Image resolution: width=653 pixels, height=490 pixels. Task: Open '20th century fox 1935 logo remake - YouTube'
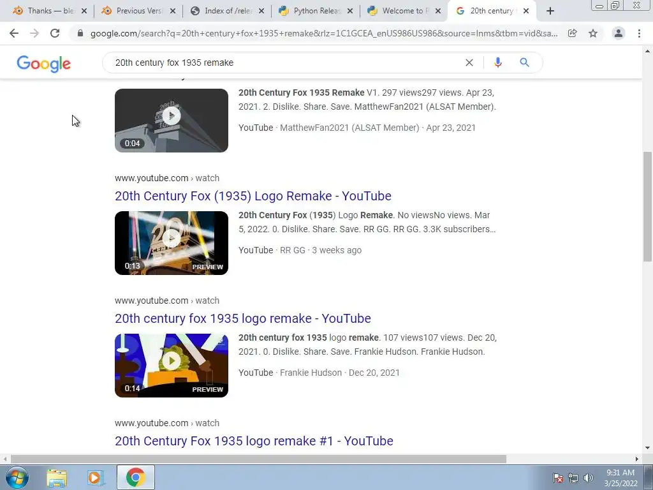pos(243,318)
